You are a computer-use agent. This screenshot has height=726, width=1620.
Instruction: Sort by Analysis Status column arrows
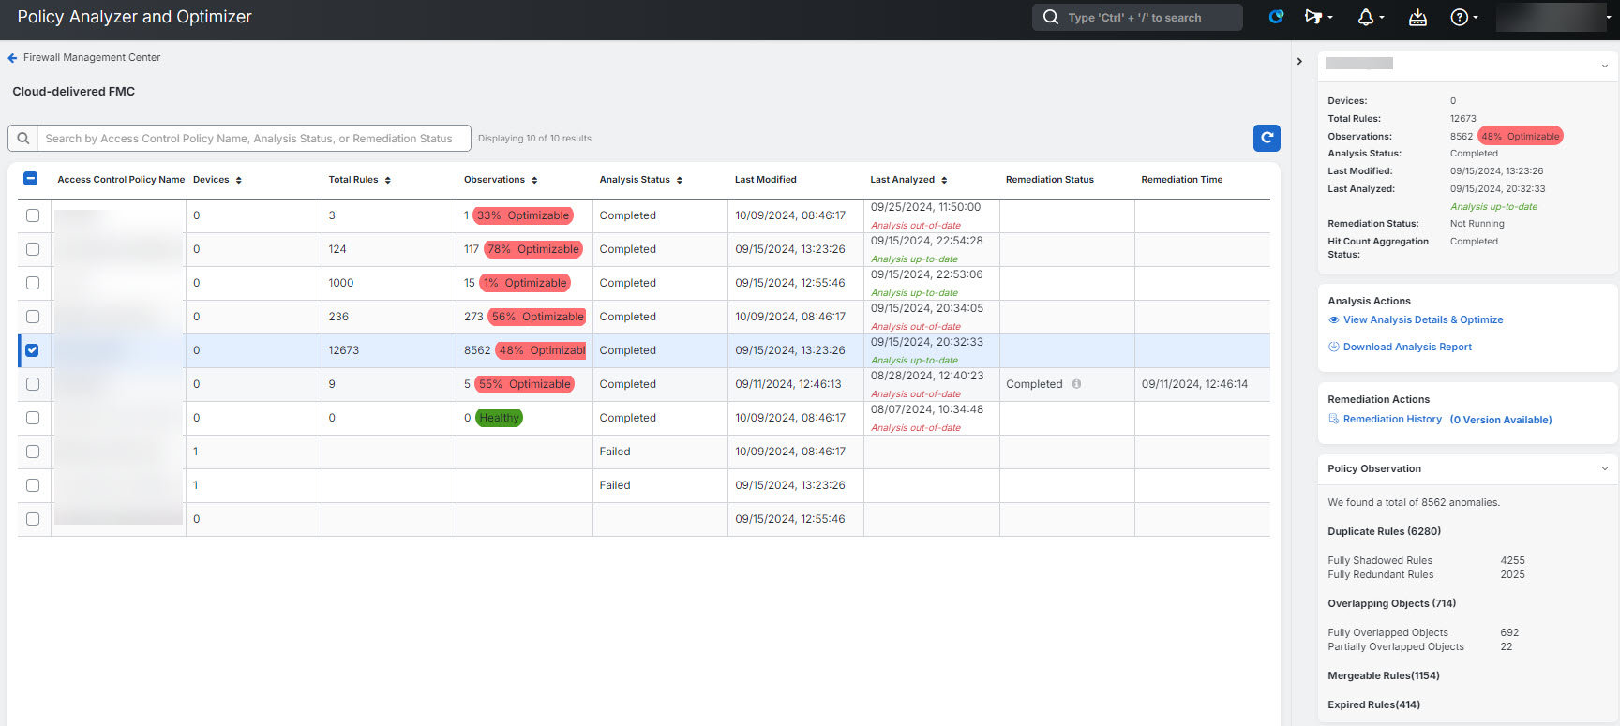click(x=680, y=180)
